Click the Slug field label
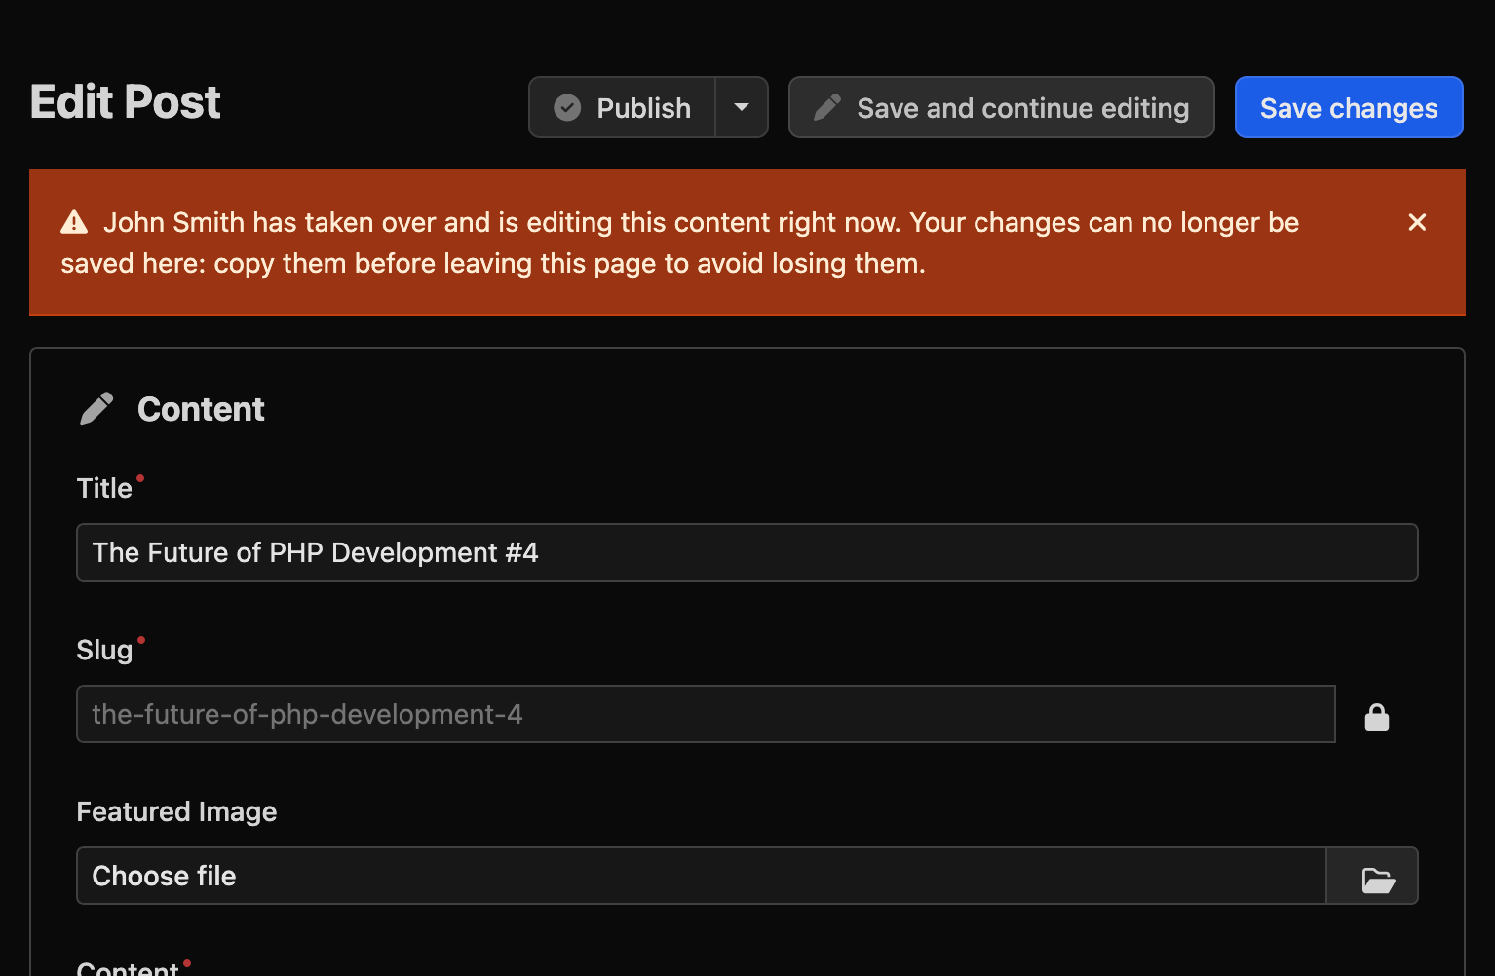1495x976 pixels. coord(104,650)
